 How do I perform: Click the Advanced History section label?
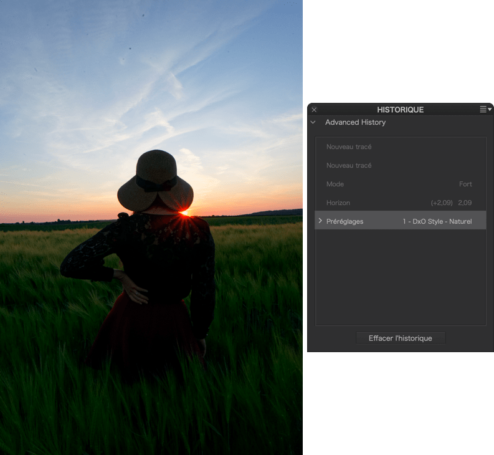click(355, 122)
